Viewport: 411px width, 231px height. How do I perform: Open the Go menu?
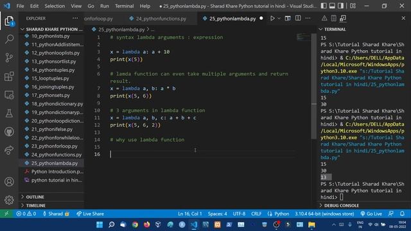[x=91, y=6]
